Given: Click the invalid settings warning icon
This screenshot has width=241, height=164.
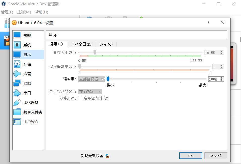Looking at the screenshot, I should point(107,156).
